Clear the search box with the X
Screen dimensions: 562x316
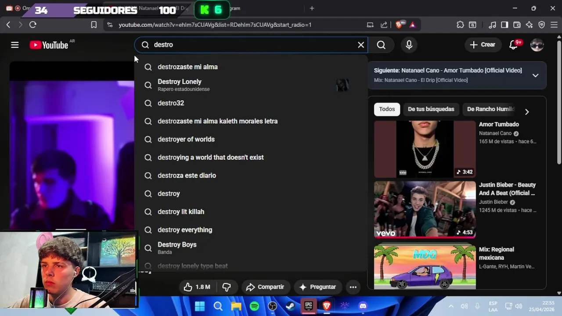pyautogui.click(x=361, y=45)
